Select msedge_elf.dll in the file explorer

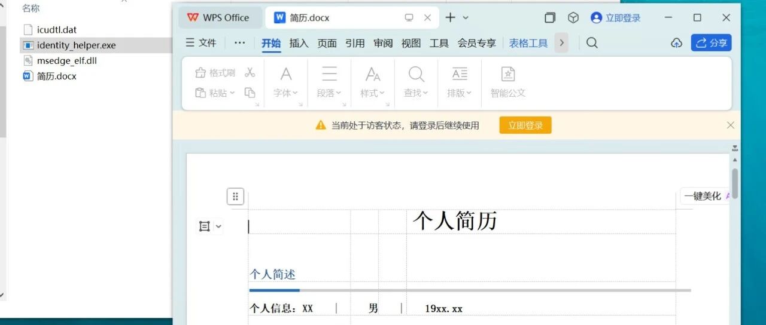point(66,60)
